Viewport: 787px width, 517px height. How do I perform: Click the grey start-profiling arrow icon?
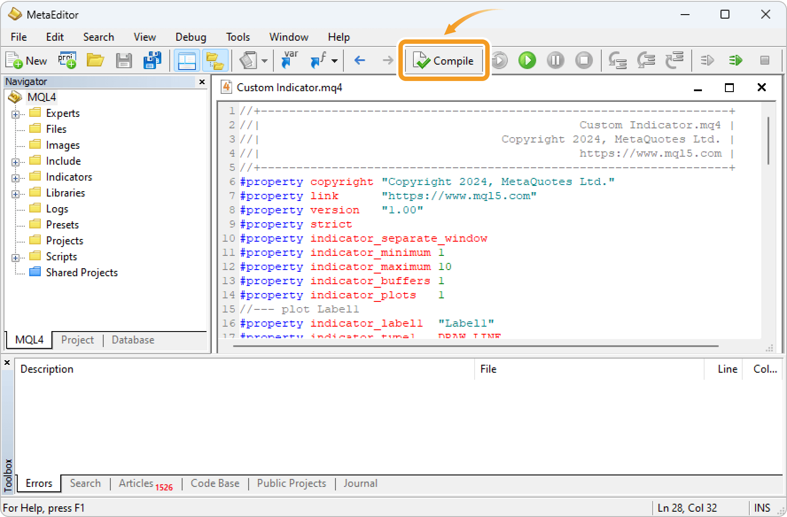click(x=707, y=60)
